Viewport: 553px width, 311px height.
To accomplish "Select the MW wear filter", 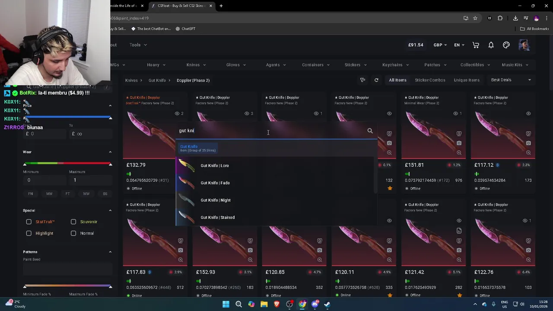I will 49,194.
